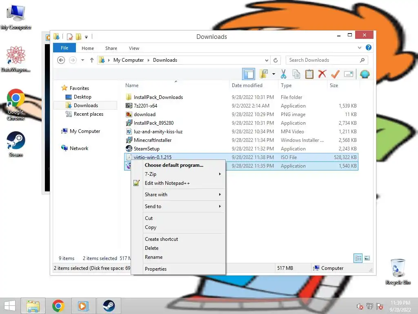Click the Copy toolbar icon
The image size is (418, 314).
tap(296, 74)
